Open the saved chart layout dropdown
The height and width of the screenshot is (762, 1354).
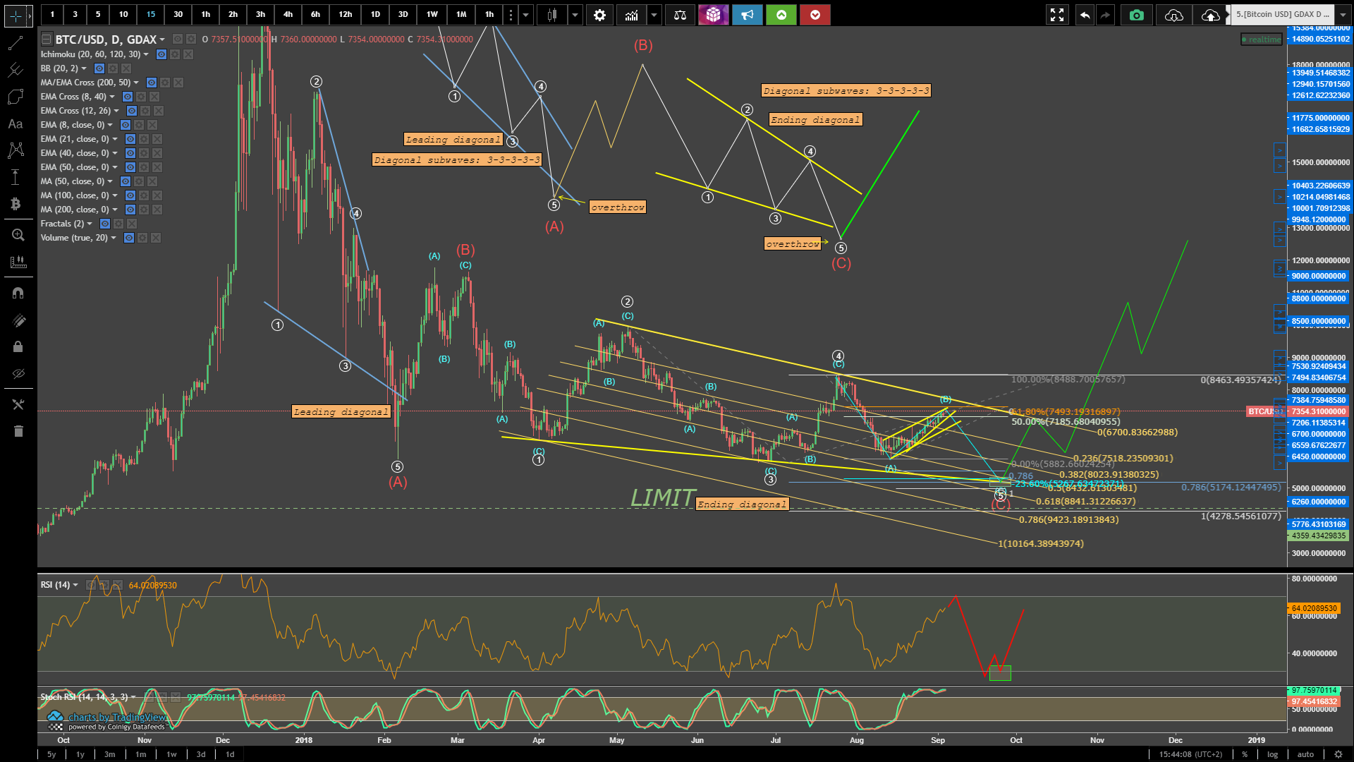point(1343,15)
